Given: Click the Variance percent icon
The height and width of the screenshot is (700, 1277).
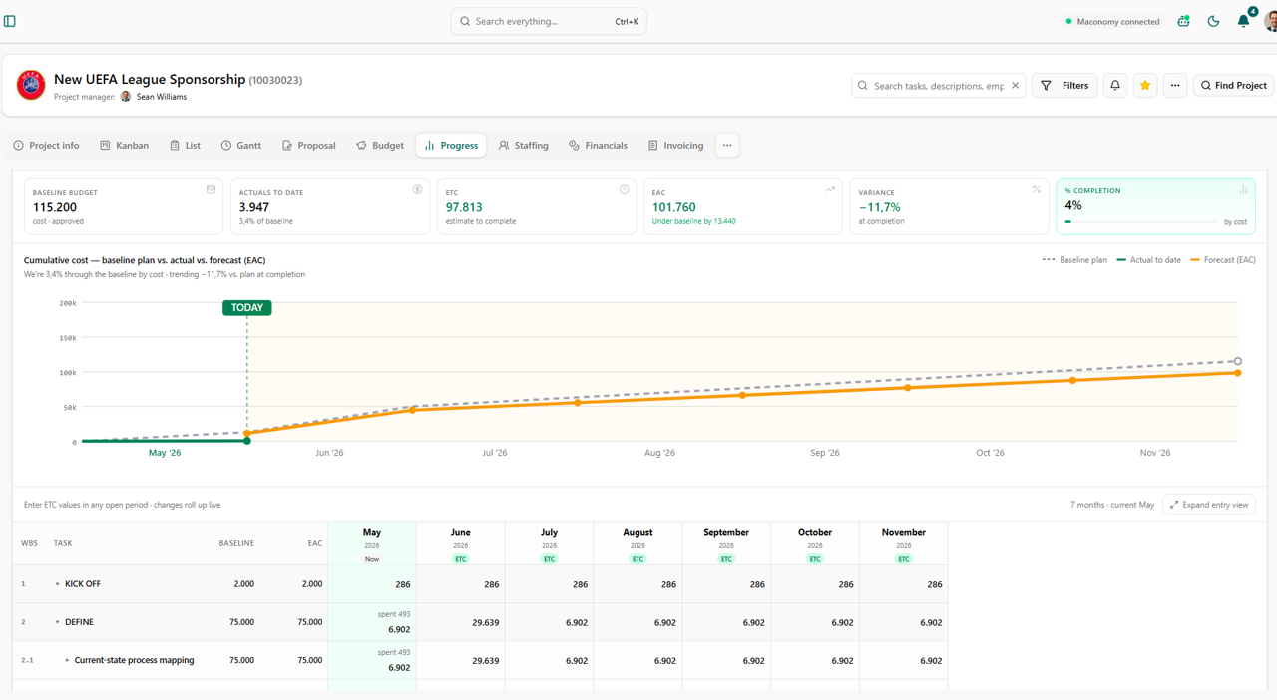Looking at the screenshot, I should click(x=1037, y=189).
